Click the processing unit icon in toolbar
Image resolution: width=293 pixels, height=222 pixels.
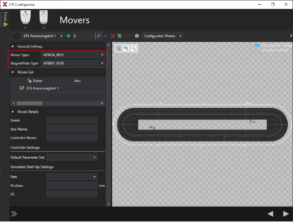[x=16, y=36]
